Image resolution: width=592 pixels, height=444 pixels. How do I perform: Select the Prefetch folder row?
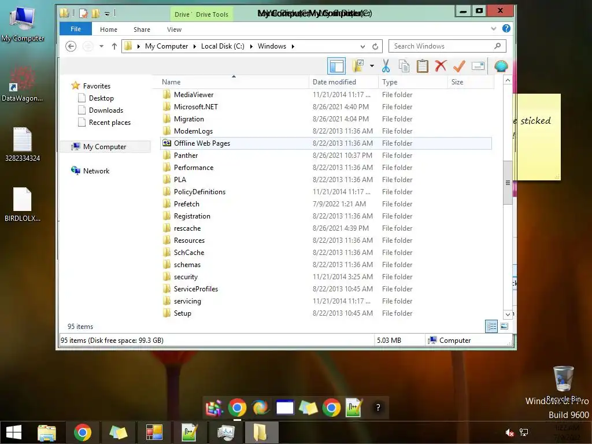pos(326,204)
